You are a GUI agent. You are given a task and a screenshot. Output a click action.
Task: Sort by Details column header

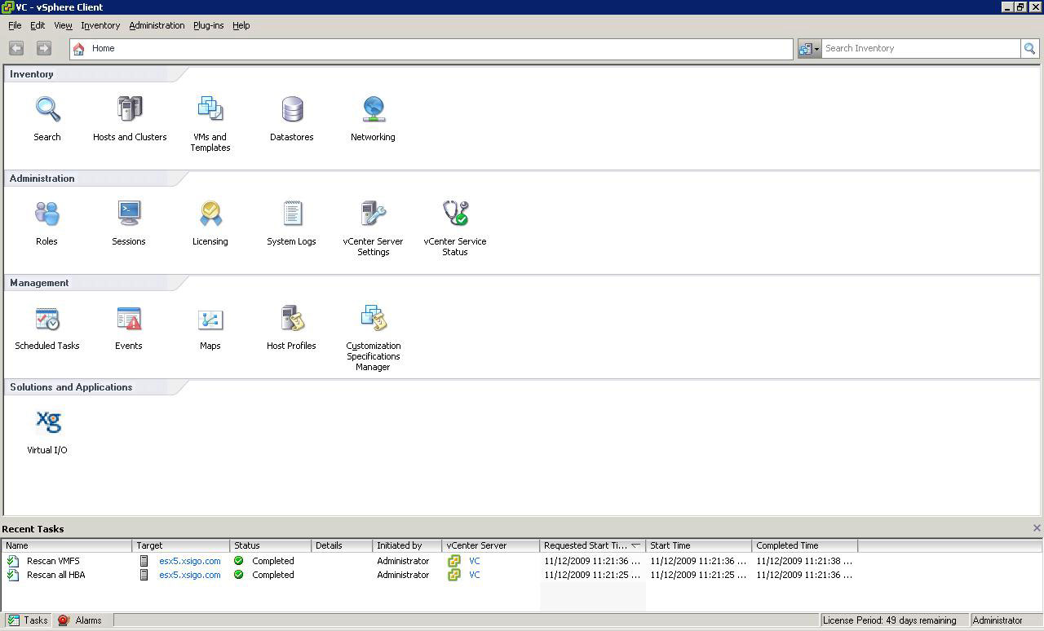(342, 545)
